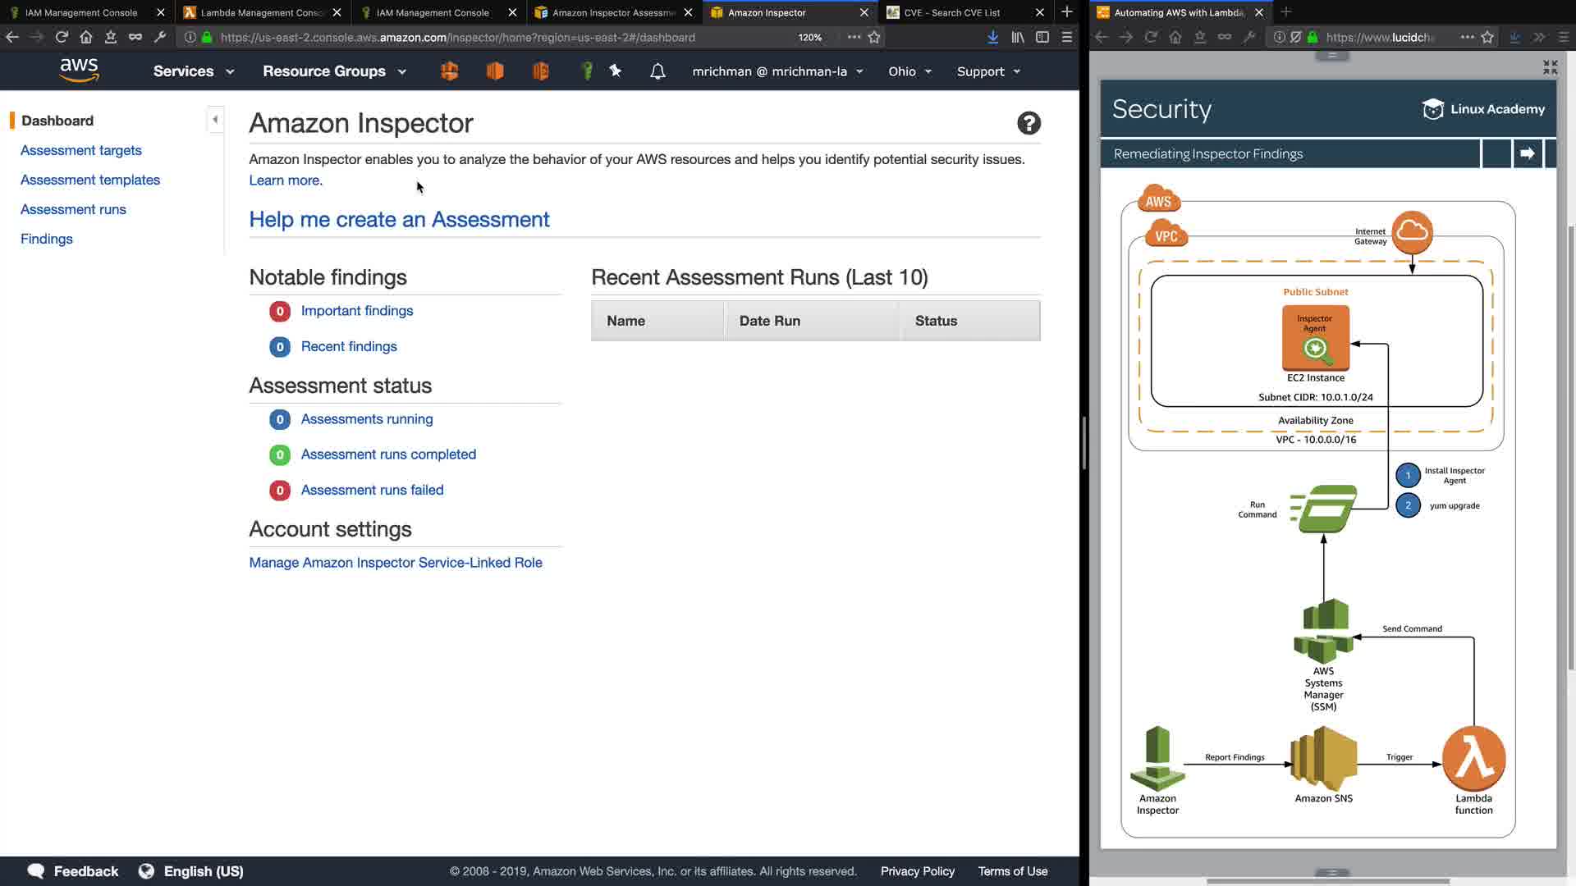Open the Resource Groups dropdown
The image size is (1576, 886).
click(334, 71)
